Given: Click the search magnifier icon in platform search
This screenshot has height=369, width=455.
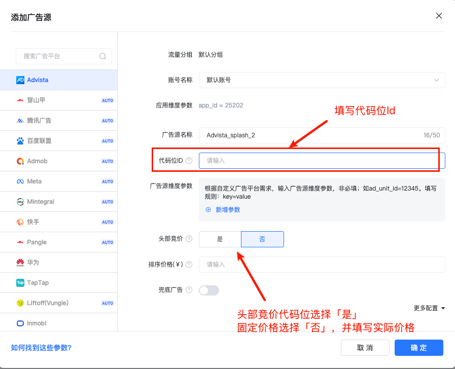Looking at the screenshot, I should click(x=102, y=56).
